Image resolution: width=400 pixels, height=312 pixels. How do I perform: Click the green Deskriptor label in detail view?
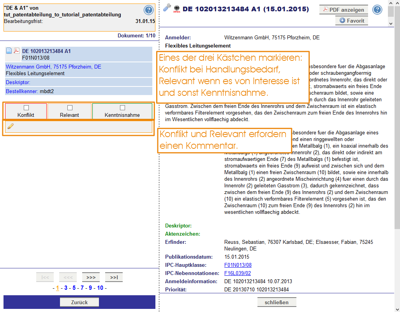click(x=178, y=226)
